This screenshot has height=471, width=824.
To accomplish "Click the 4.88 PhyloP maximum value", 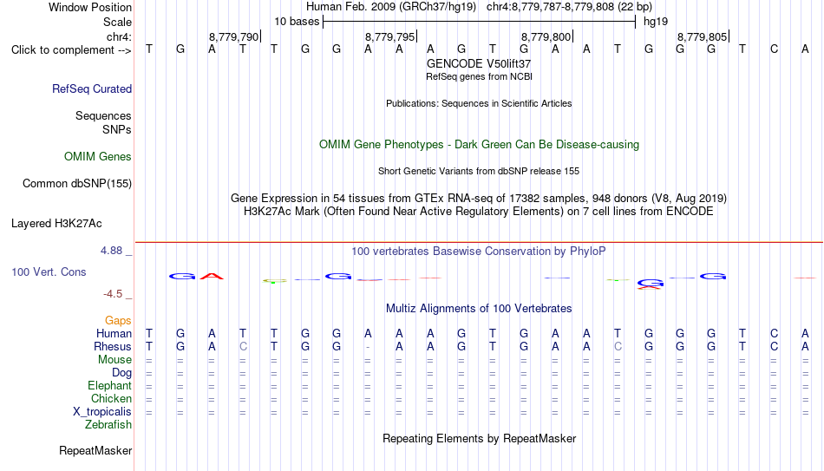I will (111, 251).
